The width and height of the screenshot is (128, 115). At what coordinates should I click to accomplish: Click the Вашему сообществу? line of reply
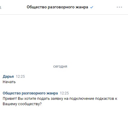tap(22, 104)
